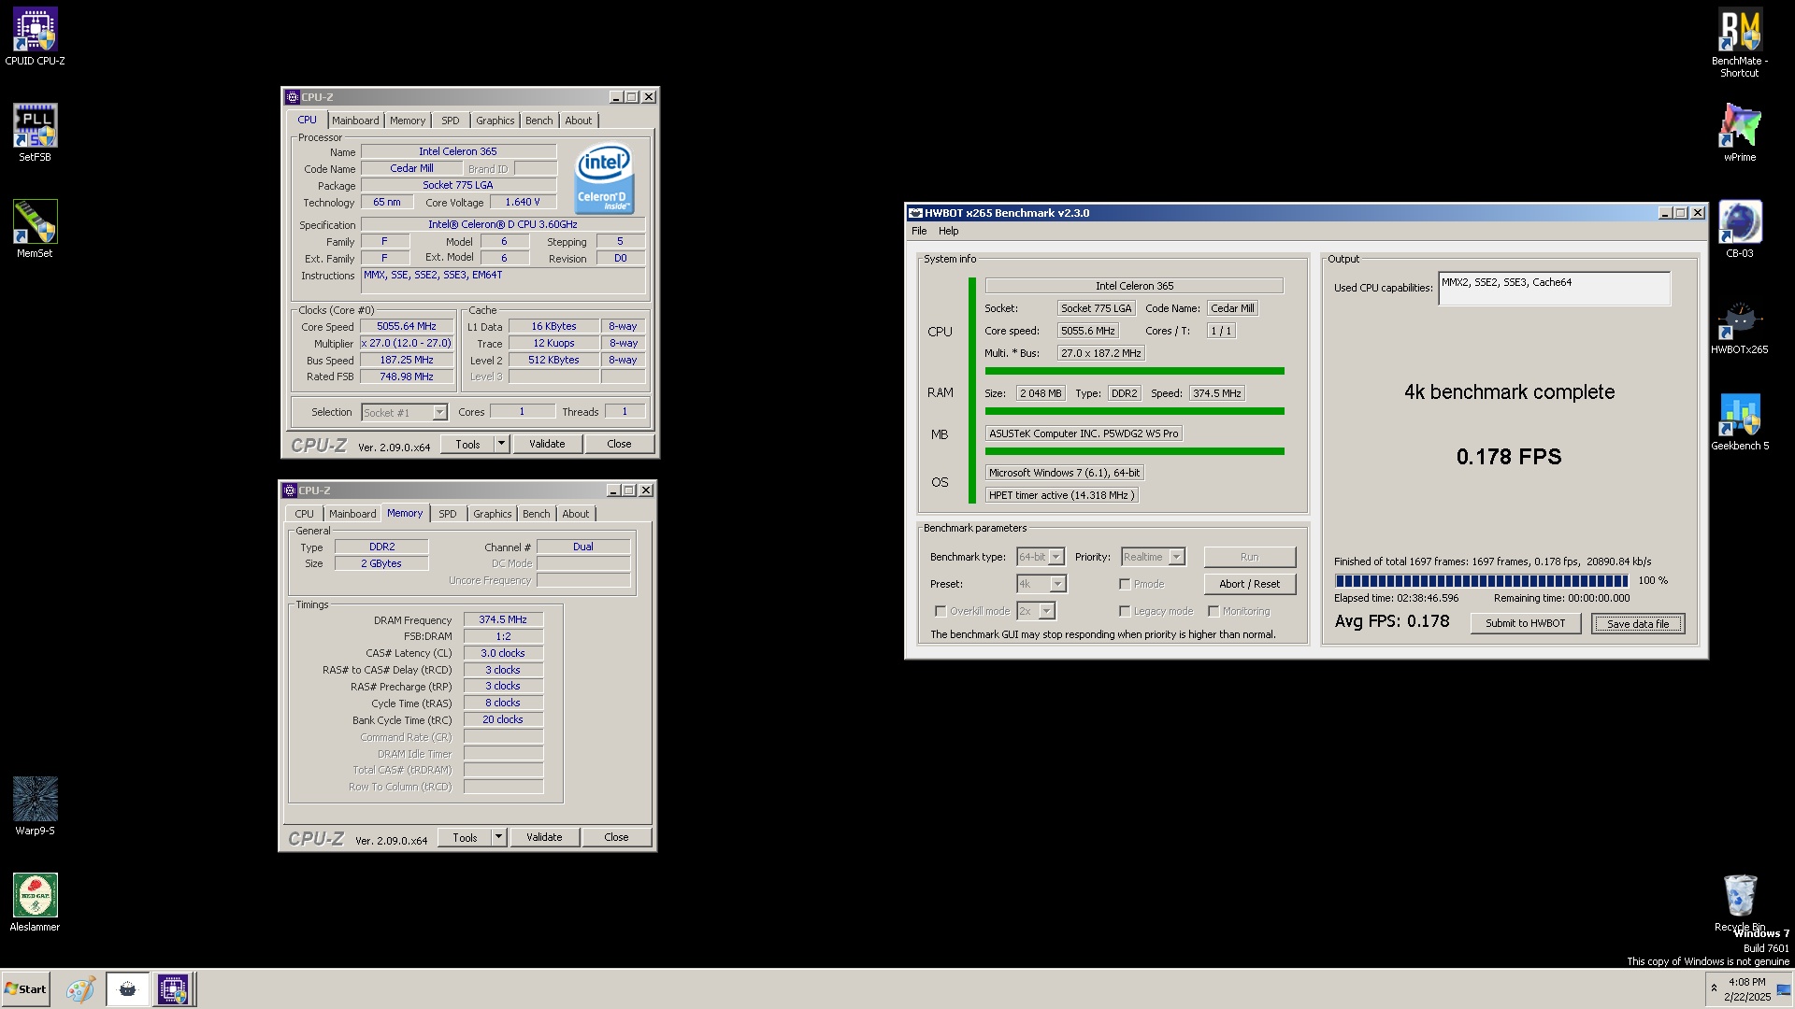Screen dimensions: 1795x1009
Task: Click Validate in top CPU-Z window
Action: click(547, 444)
